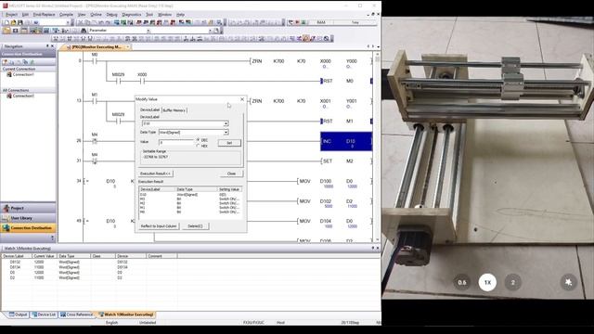
Task: Select the PRG Monitor Executing document tab
Action: 97,47
